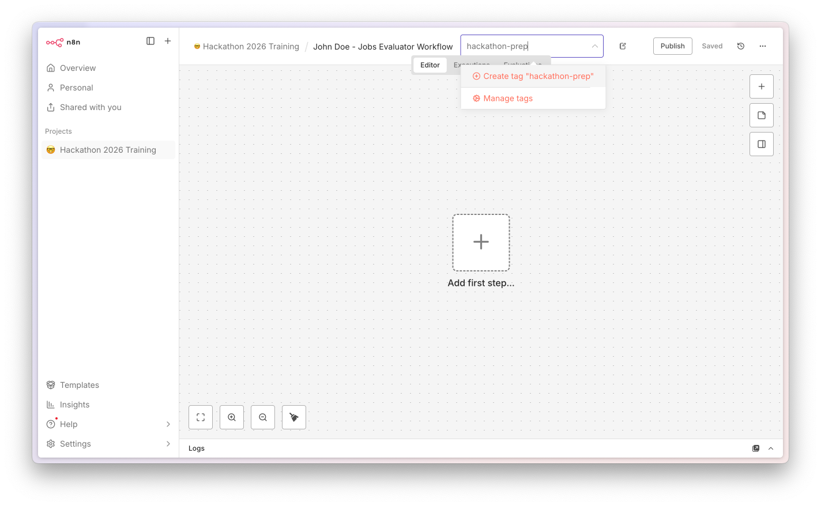
Task: Switch to the Editor tab
Action: coord(430,65)
